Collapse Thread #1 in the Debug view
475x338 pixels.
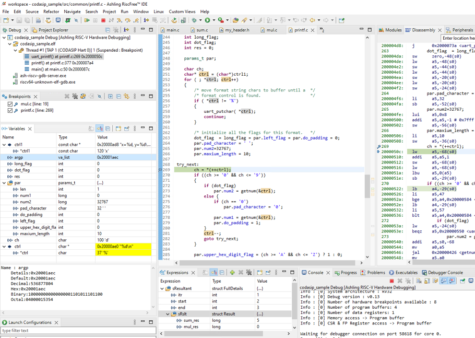[15, 50]
